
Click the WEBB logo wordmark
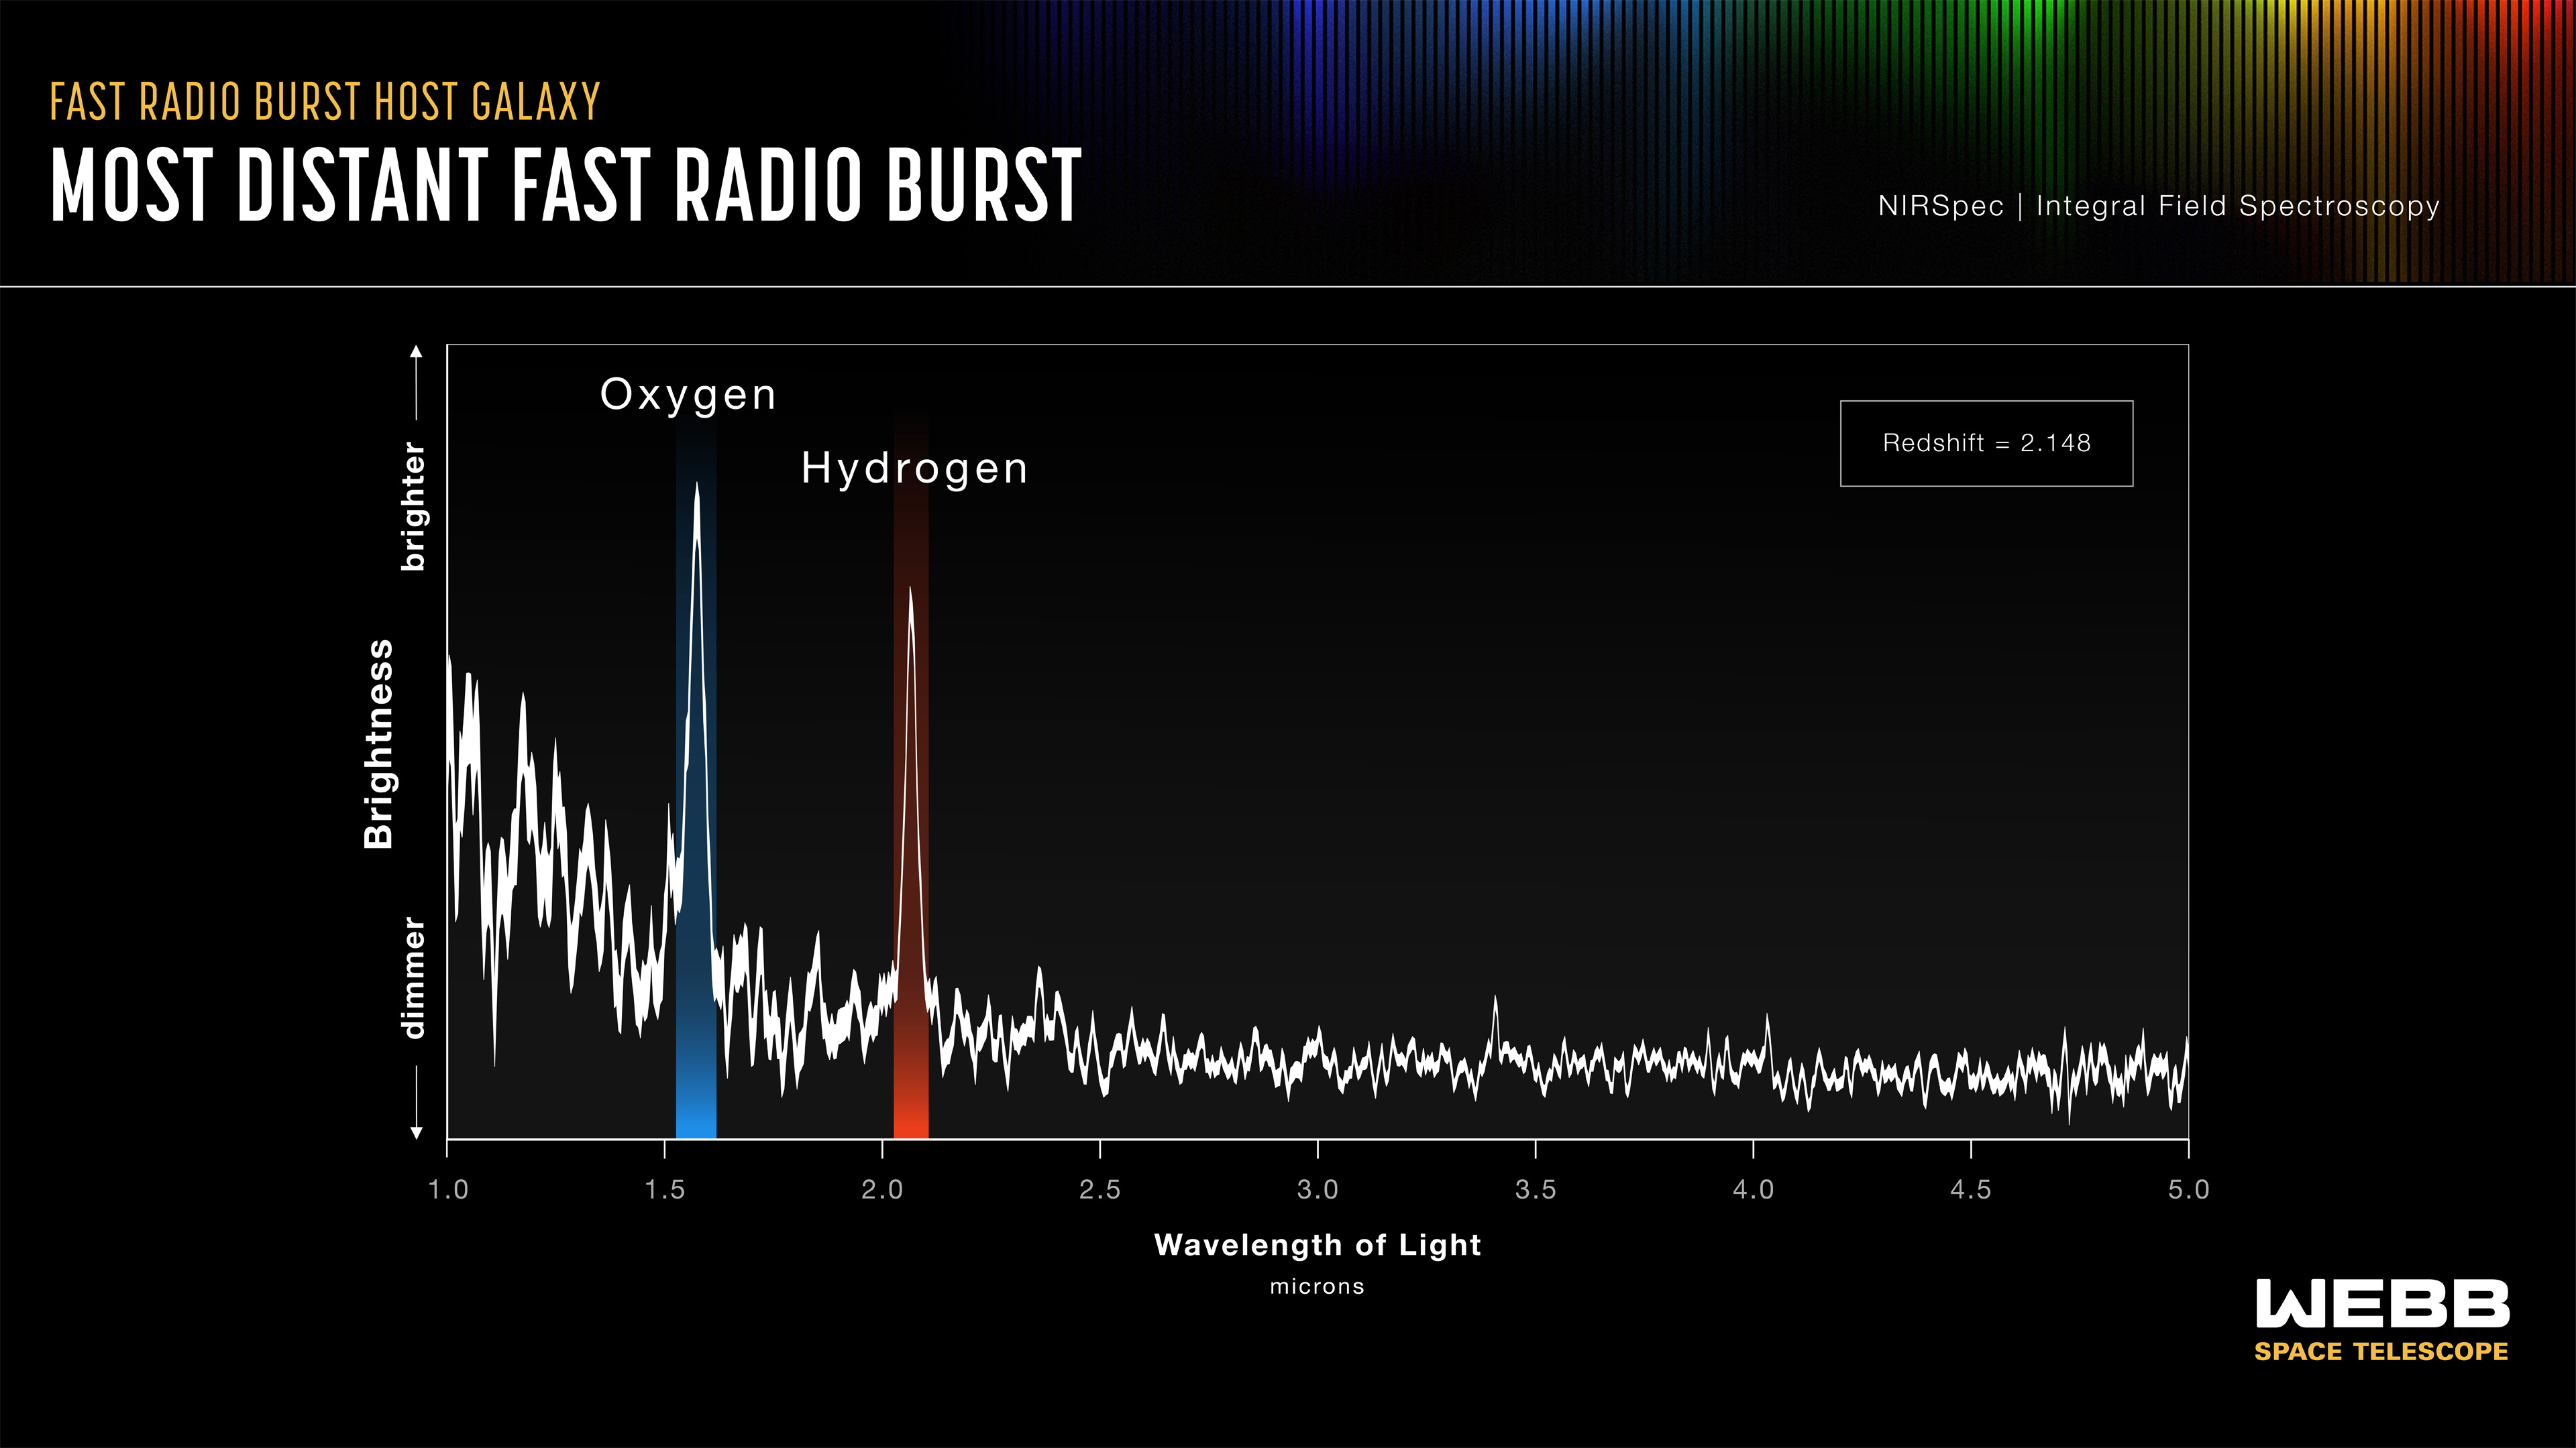click(x=2382, y=1304)
